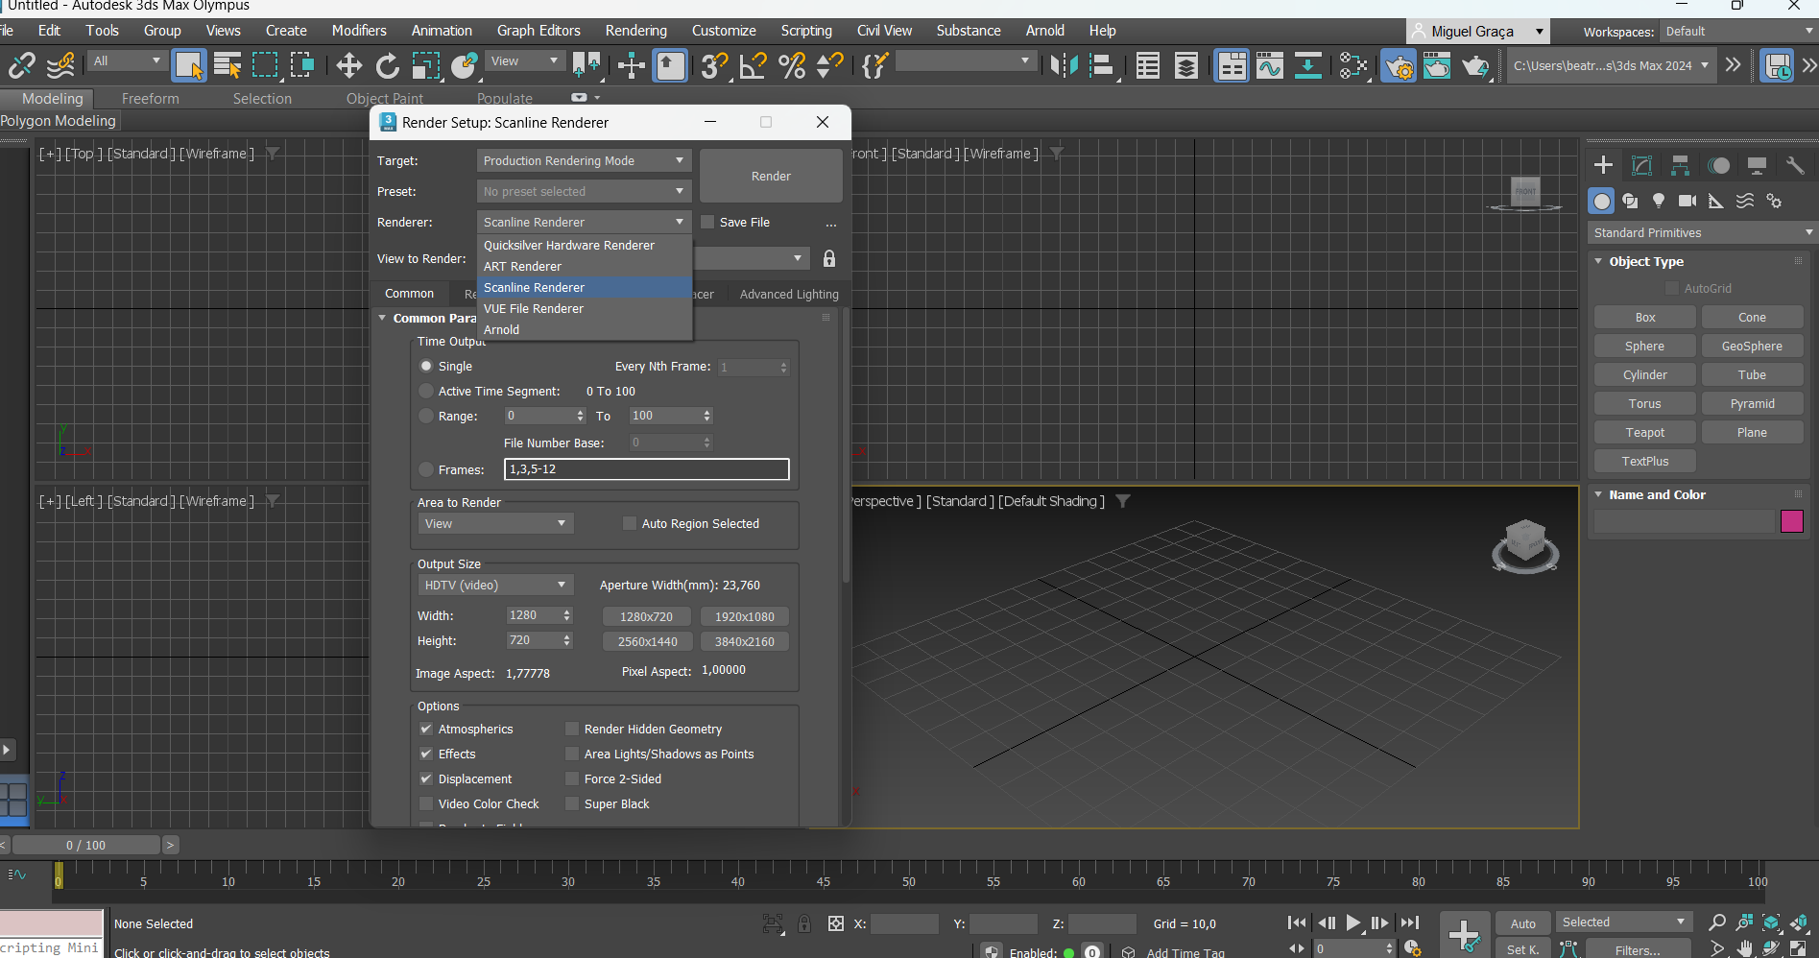This screenshot has width=1819, height=958.
Task: Choose the Select and Uniform Scale tool
Action: pyautogui.click(x=425, y=65)
